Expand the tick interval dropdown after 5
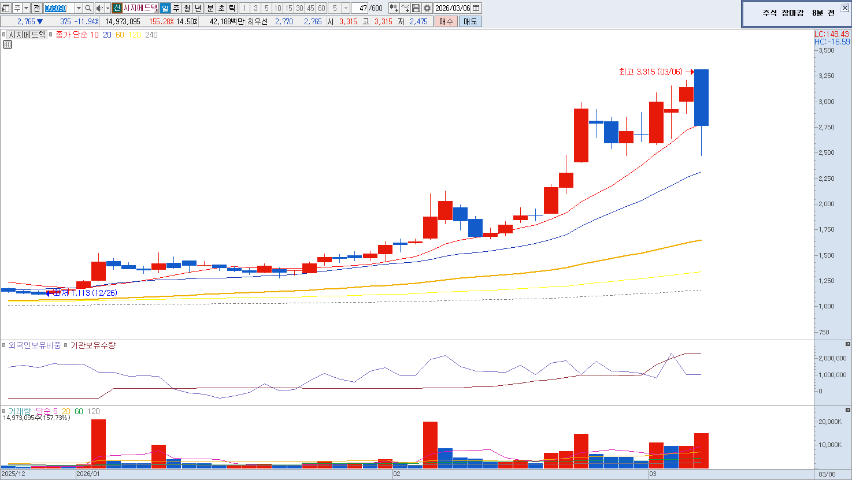The width and height of the screenshot is (852, 480). click(346, 8)
